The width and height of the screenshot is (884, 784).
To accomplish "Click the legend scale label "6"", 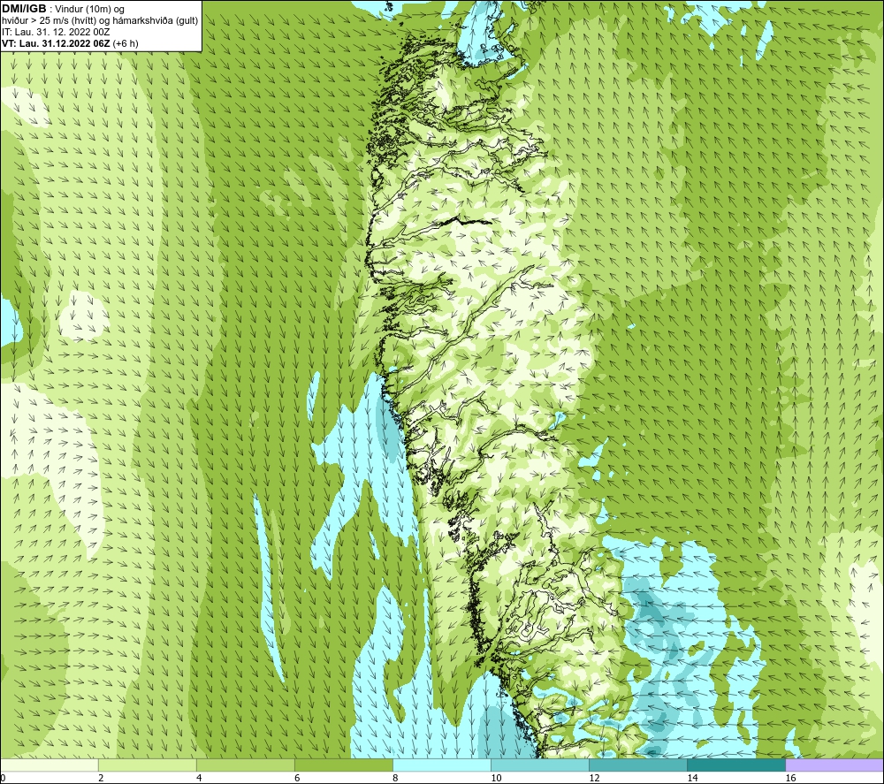I will (x=297, y=779).
